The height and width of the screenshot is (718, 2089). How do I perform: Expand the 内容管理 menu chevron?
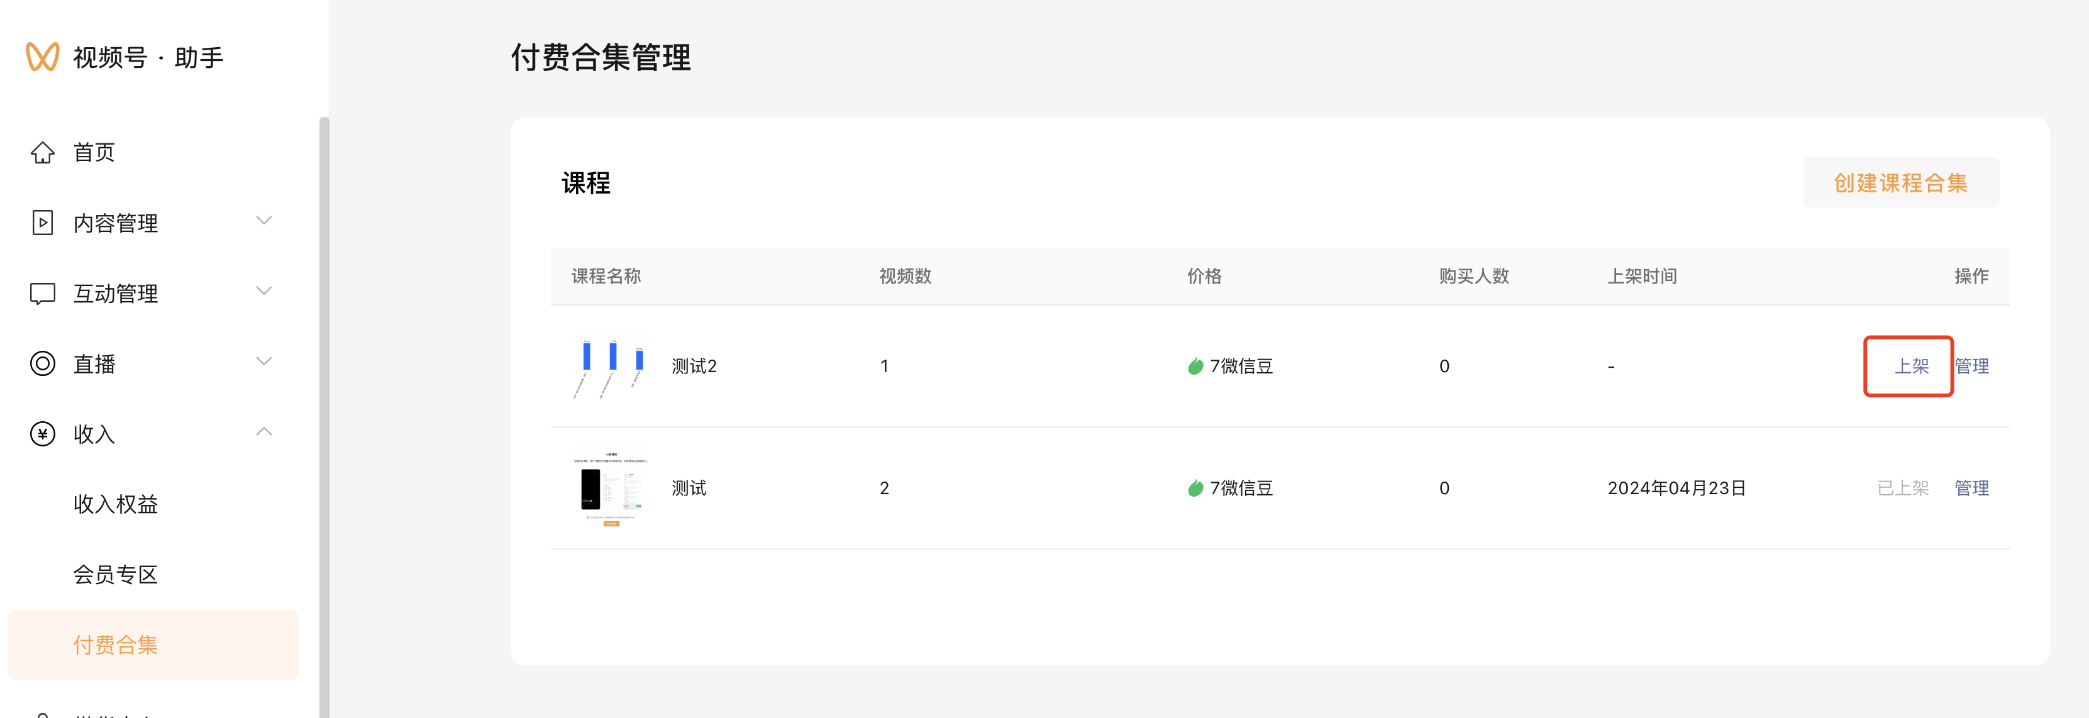(x=263, y=221)
